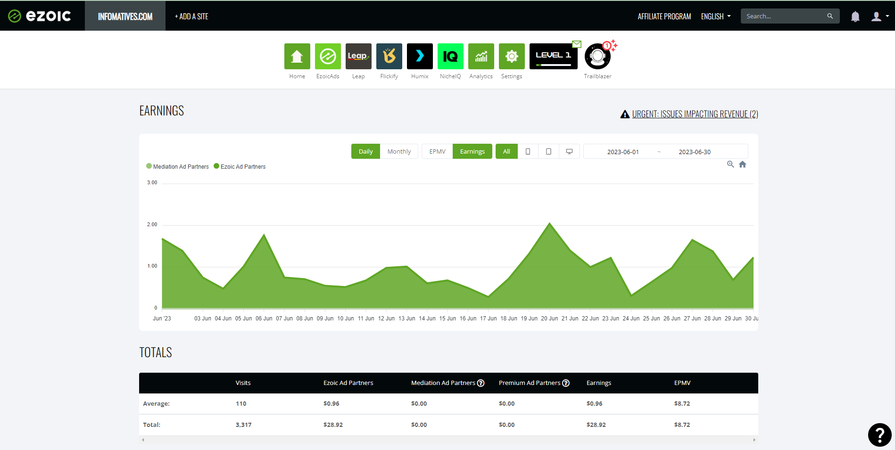Click inside the search input field
The height and width of the screenshot is (450, 895).
click(x=783, y=16)
